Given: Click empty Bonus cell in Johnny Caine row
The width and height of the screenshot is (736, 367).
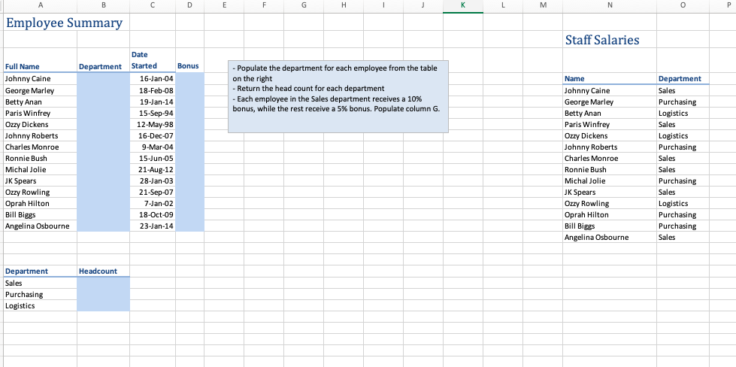Looking at the screenshot, I should point(189,79).
